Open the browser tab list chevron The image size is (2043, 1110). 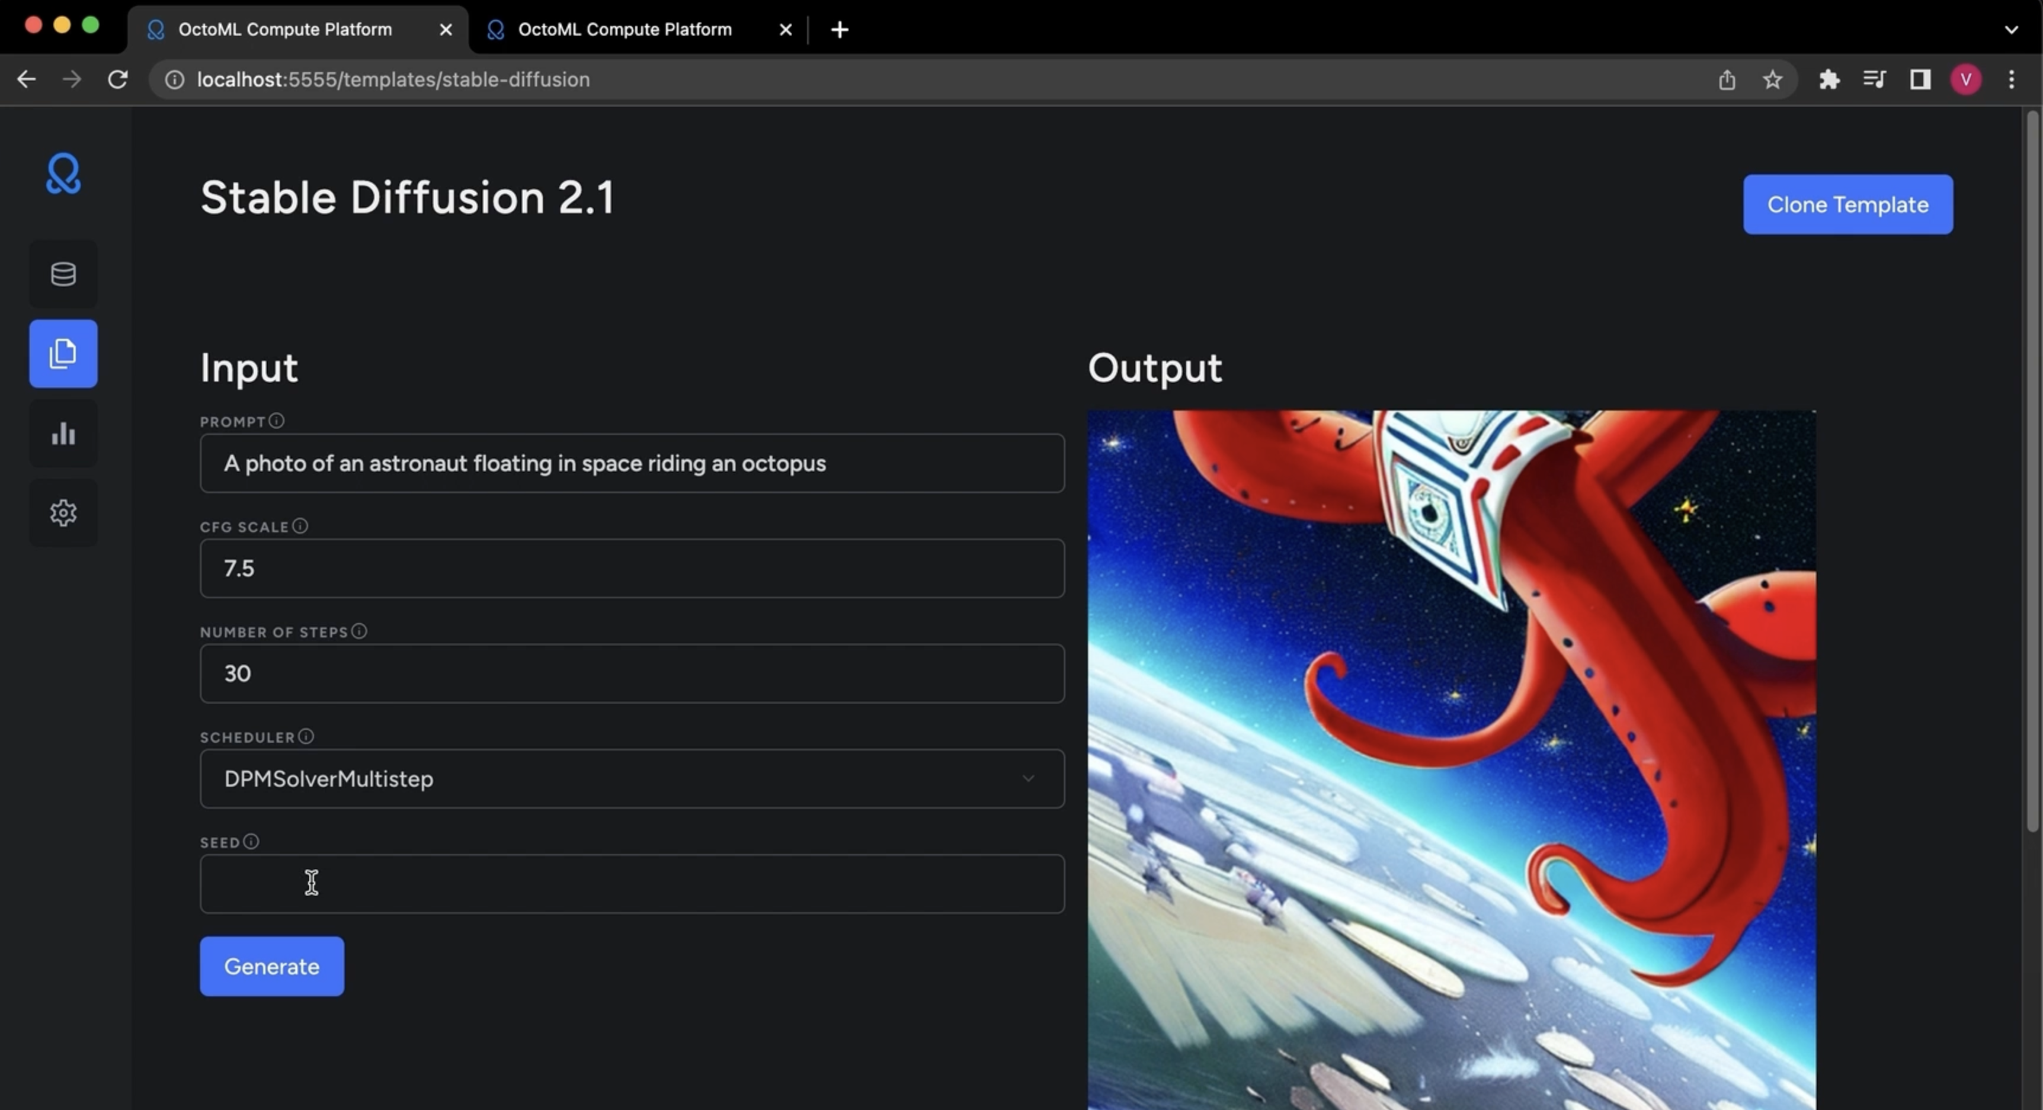tap(2010, 30)
